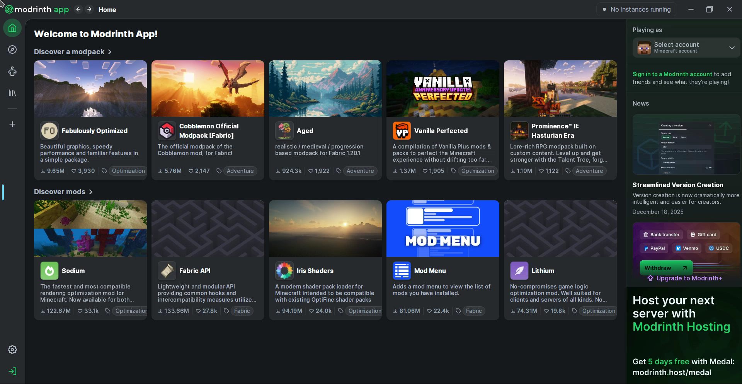Open the Vanilla Perfected modpack thumbnail
The height and width of the screenshot is (384, 742).
442,89
